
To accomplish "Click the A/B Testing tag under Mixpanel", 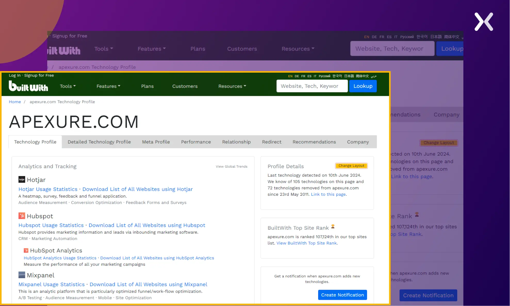I will [x=30, y=298].
